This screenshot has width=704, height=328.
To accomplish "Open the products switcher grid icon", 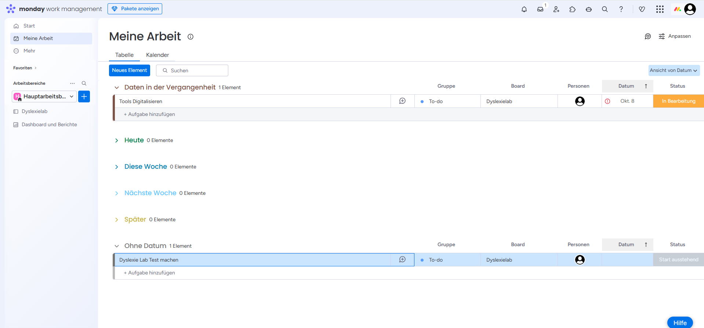I will [660, 9].
